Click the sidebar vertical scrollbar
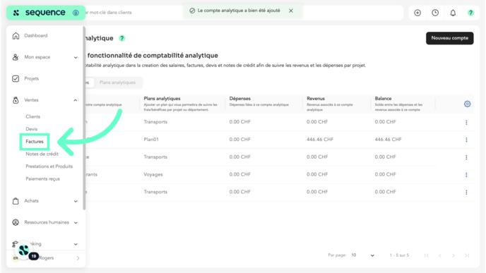Viewport: 486px width, 273px height. click(84, 119)
